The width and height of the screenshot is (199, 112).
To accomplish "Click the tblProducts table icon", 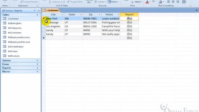I will coord(4,56).
